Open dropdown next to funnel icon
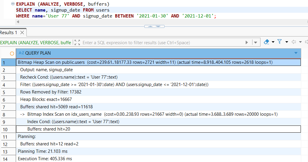Viewport: 308px width, 162px height. click(287, 42)
